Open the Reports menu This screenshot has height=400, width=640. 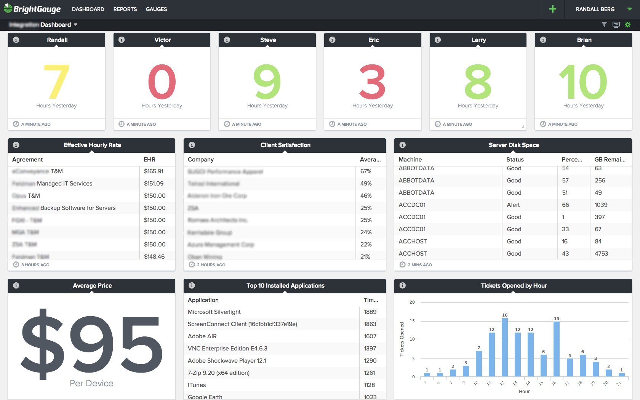tap(125, 9)
